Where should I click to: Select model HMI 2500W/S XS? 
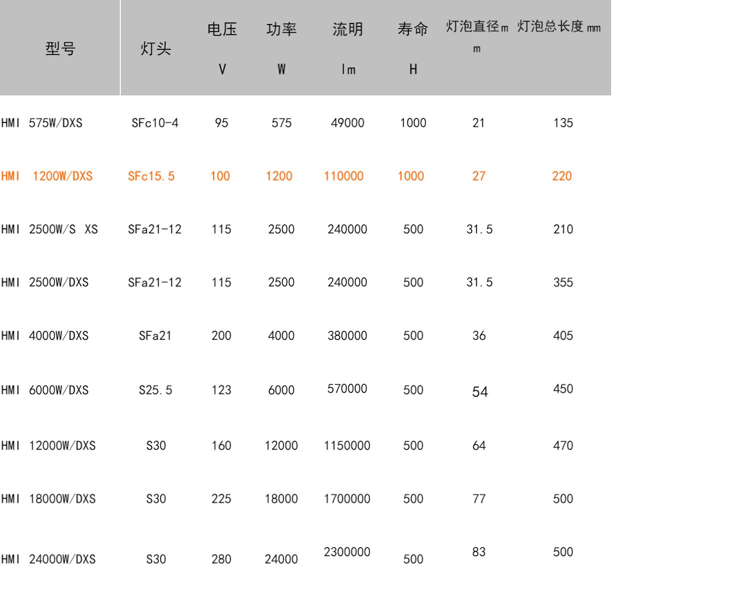49,229
